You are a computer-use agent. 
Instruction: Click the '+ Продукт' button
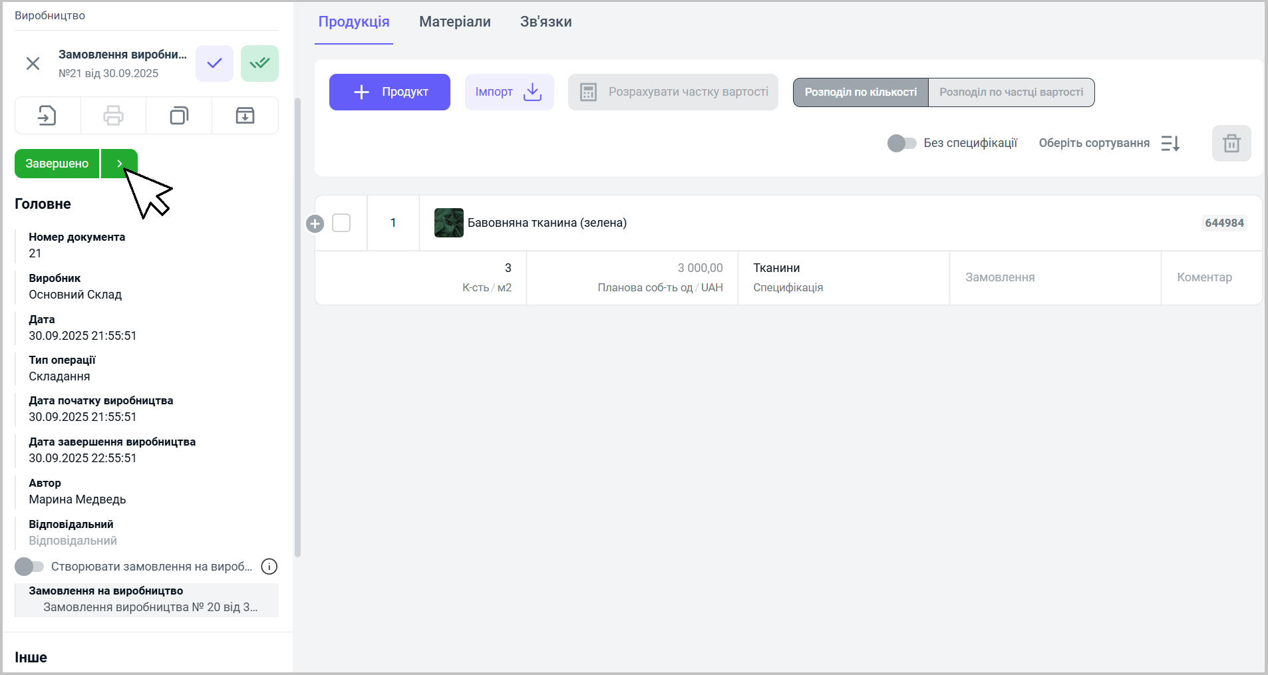tap(389, 92)
